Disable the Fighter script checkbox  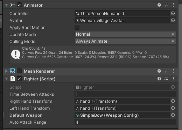19,79
